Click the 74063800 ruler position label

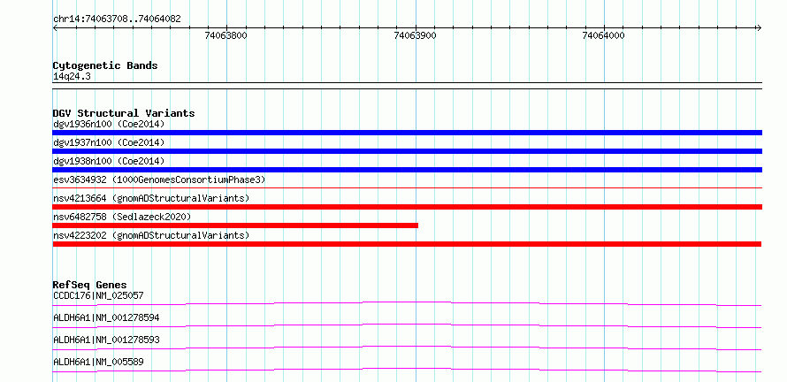[225, 35]
